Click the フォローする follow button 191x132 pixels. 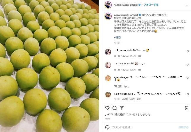click(151, 5)
